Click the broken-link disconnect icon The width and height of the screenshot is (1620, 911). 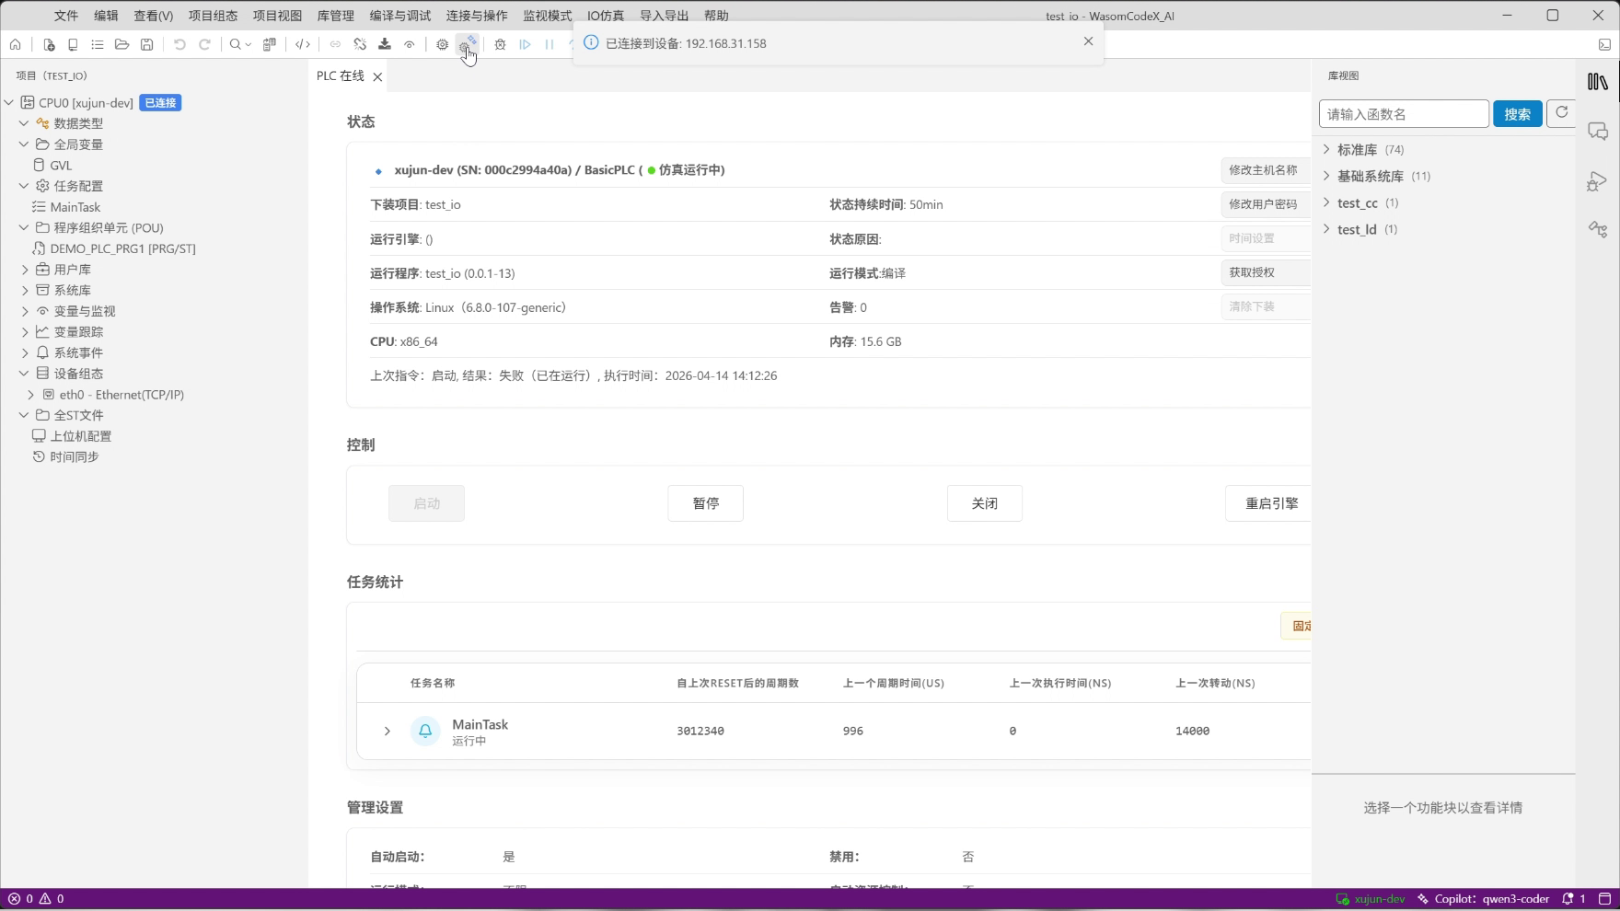[x=360, y=44]
